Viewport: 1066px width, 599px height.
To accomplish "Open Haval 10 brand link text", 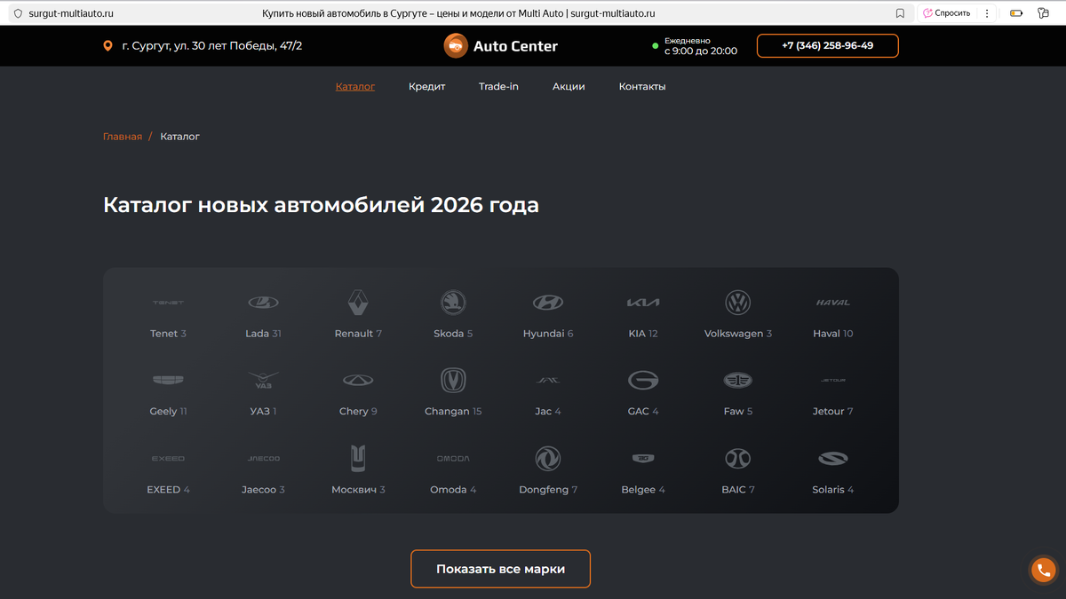I will click(833, 334).
